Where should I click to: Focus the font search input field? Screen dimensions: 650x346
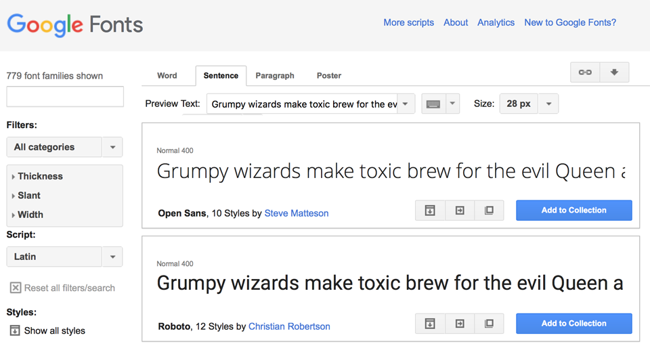65,97
